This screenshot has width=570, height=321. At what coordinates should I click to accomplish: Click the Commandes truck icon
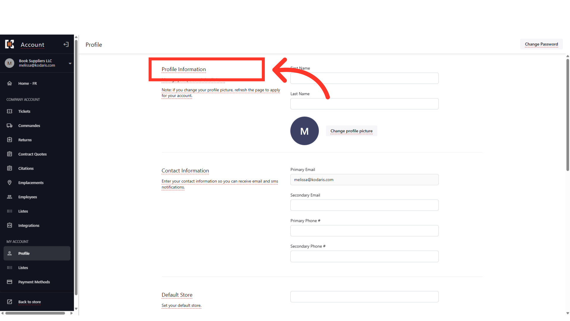tap(9, 125)
